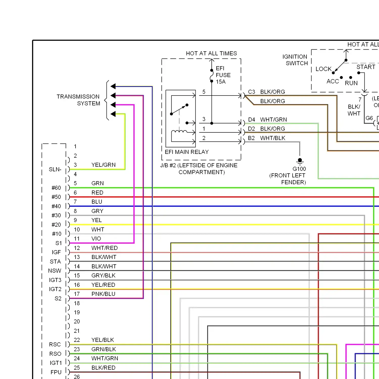Viewport: 379px width, 379px height.
Task: Click the IGF terminal label
Action: click(x=56, y=252)
